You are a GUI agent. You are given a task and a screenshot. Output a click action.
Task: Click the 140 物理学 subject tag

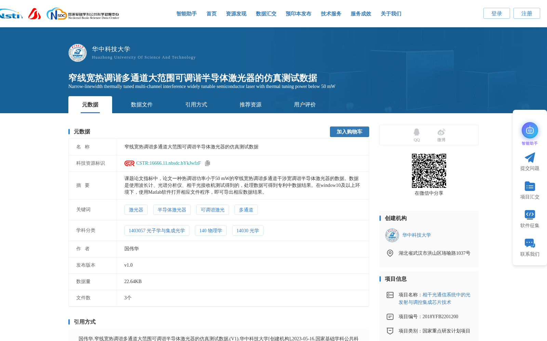(x=211, y=231)
